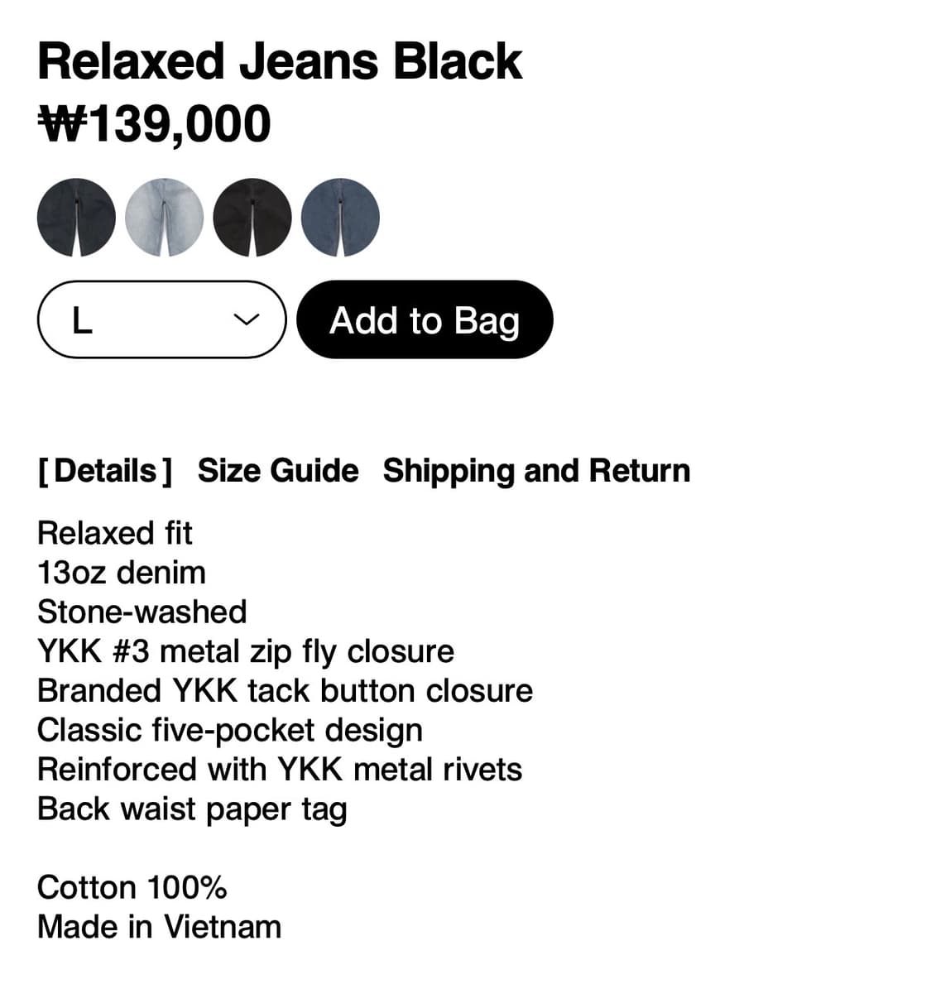
Task: Open the size dropdown showing L
Action: (x=161, y=319)
